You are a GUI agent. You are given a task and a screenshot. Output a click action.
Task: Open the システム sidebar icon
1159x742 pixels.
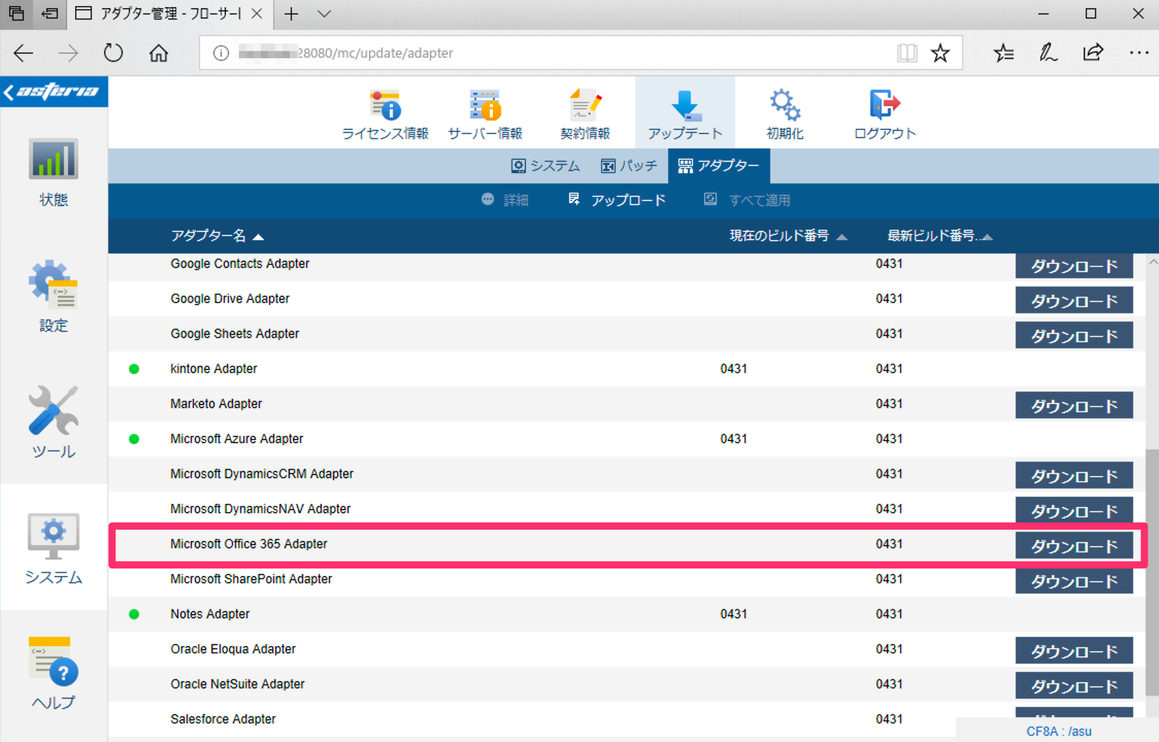tap(54, 548)
